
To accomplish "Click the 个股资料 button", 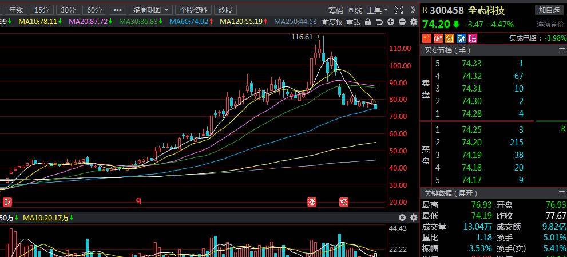I will [x=193, y=10].
